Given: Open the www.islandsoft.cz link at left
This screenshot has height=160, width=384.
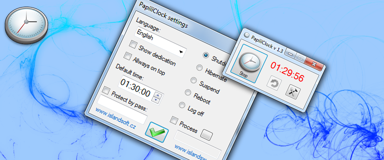Looking at the screenshot, I should pyautogui.click(x=116, y=118).
